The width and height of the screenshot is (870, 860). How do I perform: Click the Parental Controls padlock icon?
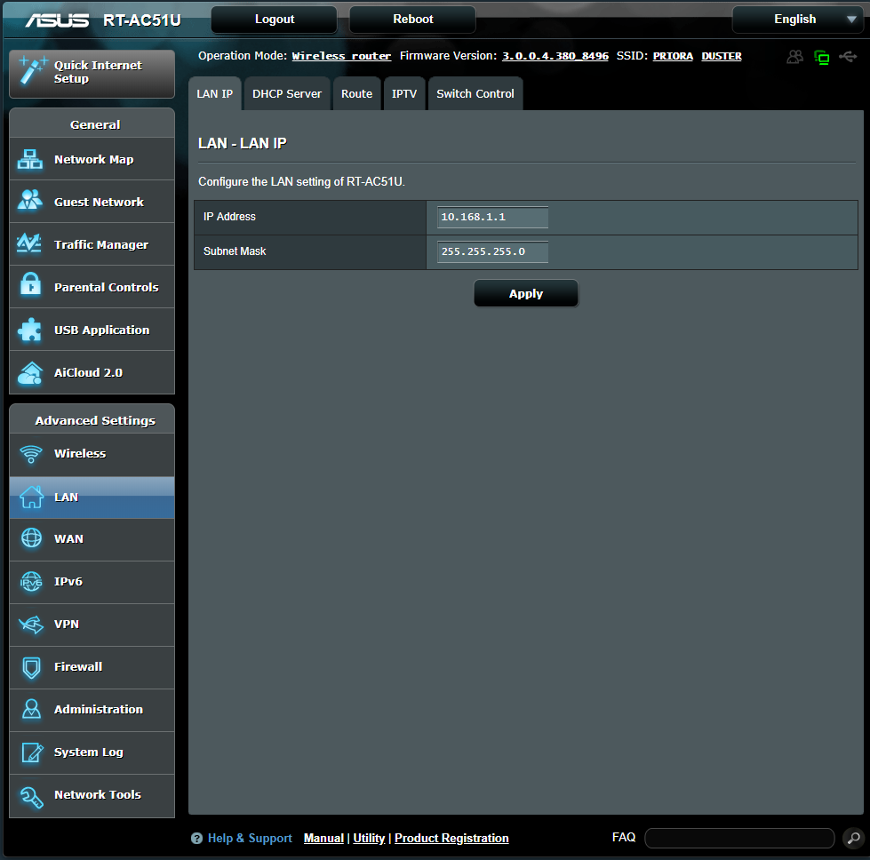[30, 285]
